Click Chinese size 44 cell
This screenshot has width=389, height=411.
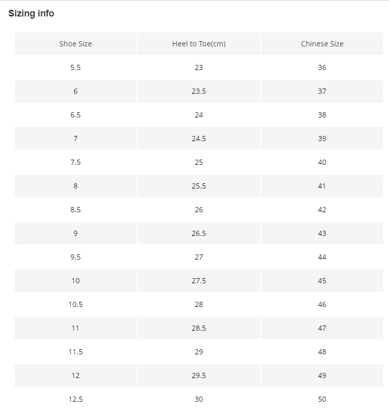point(322,257)
